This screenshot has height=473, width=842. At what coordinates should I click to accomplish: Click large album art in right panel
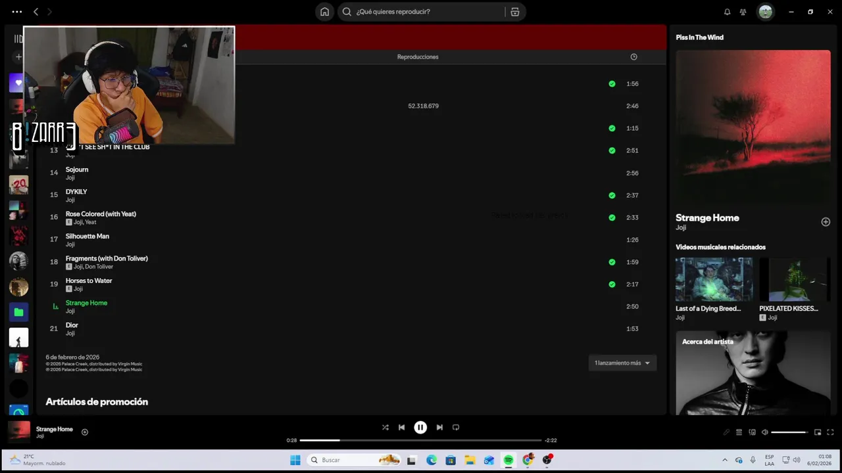pos(753,128)
